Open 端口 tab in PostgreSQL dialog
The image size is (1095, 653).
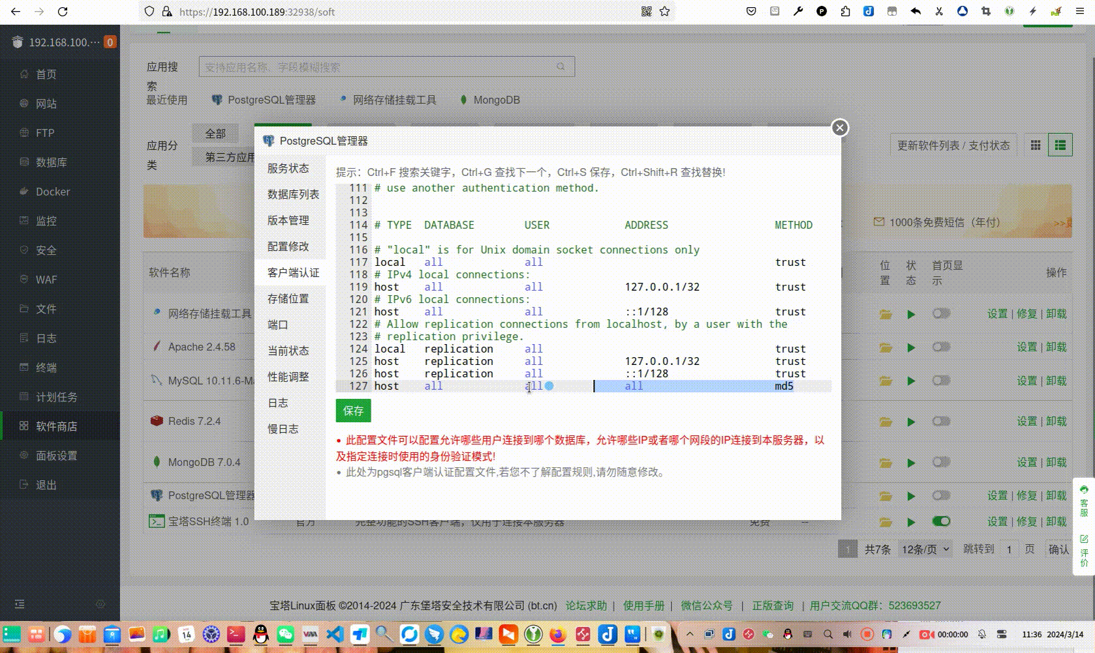coord(290,325)
